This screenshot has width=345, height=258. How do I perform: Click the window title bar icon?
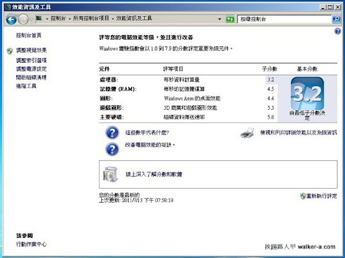[x=8, y=7]
